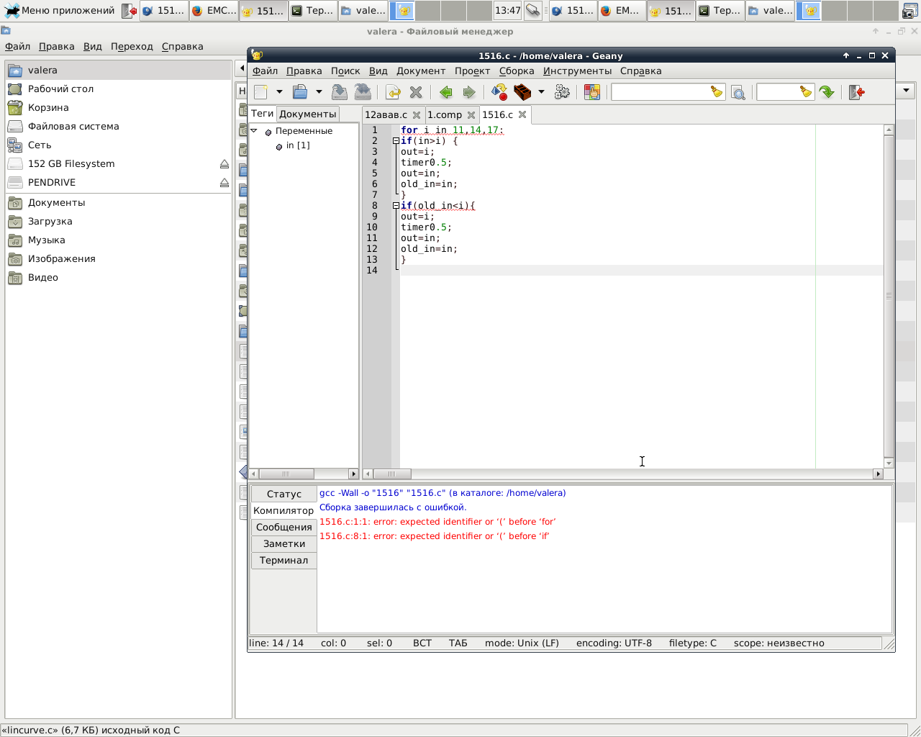
Task: Click the green jump-to-line arrow icon
Action: point(827,92)
